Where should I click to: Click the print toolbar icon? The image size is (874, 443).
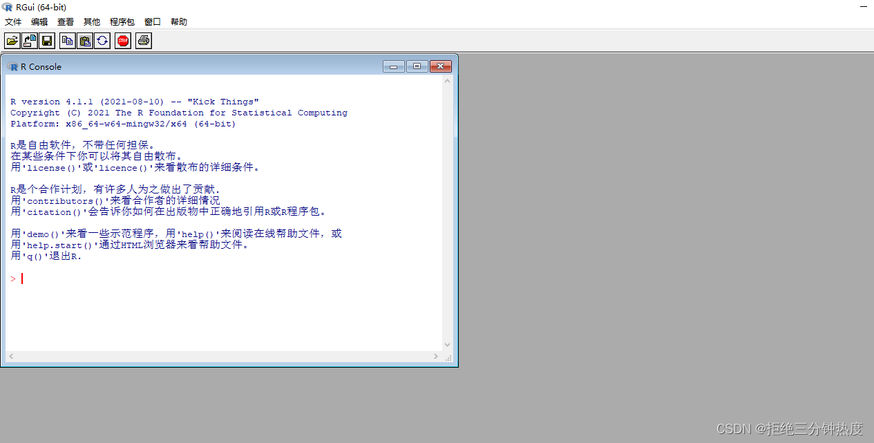click(x=144, y=41)
